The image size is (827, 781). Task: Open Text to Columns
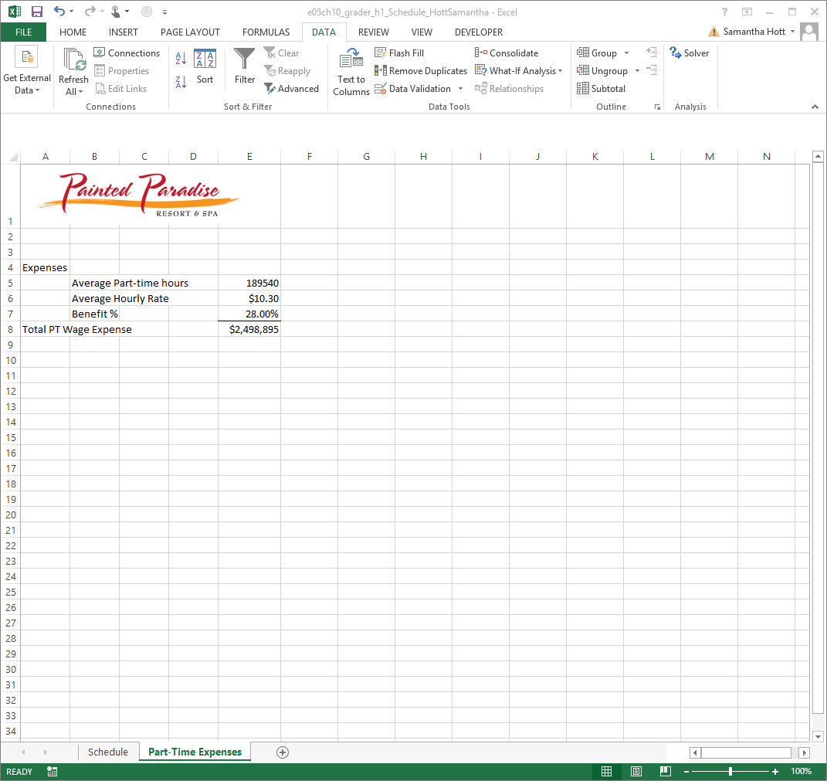(x=351, y=70)
